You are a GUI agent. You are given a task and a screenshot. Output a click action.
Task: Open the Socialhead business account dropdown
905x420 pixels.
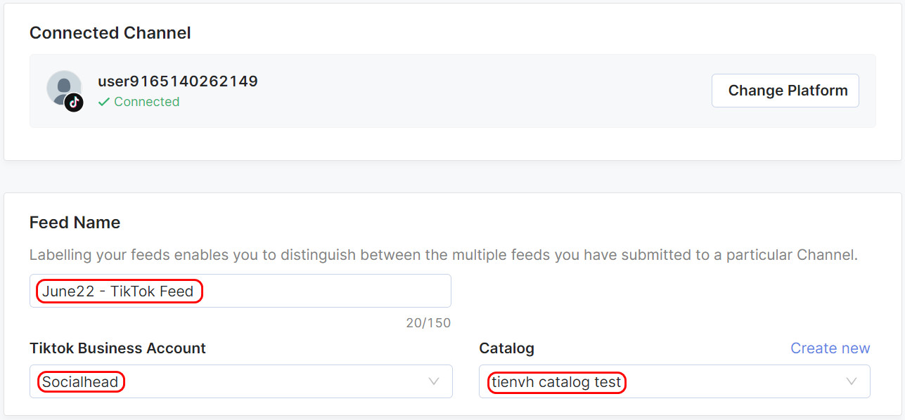(241, 381)
